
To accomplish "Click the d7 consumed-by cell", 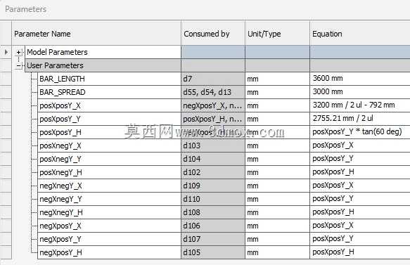I will click(x=213, y=79).
